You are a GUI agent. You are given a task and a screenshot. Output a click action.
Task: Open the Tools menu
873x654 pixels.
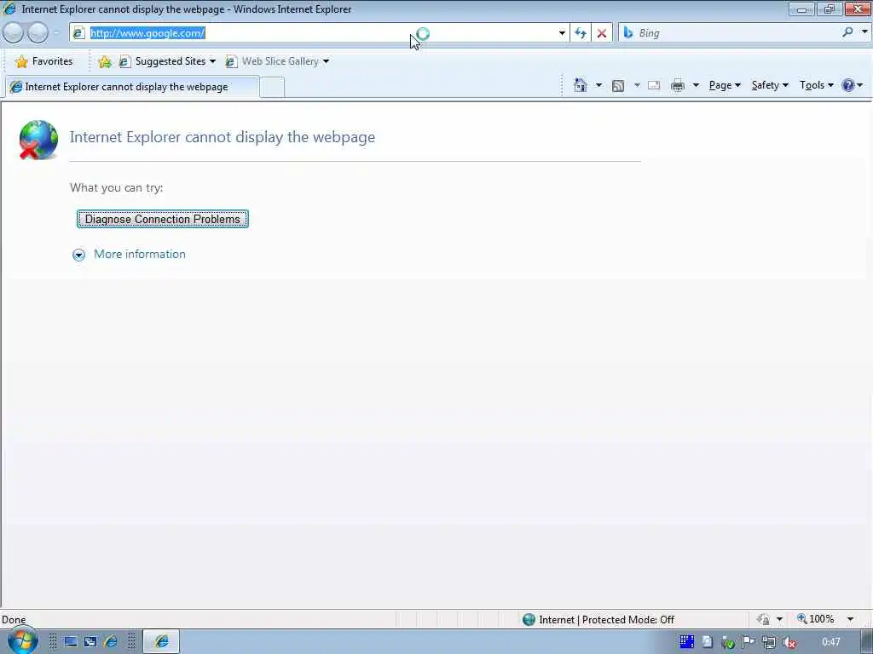pyautogui.click(x=817, y=85)
